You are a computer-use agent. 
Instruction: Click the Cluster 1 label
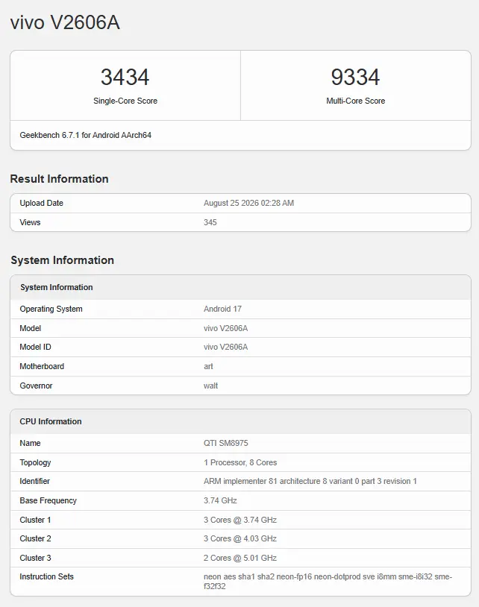(35, 520)
